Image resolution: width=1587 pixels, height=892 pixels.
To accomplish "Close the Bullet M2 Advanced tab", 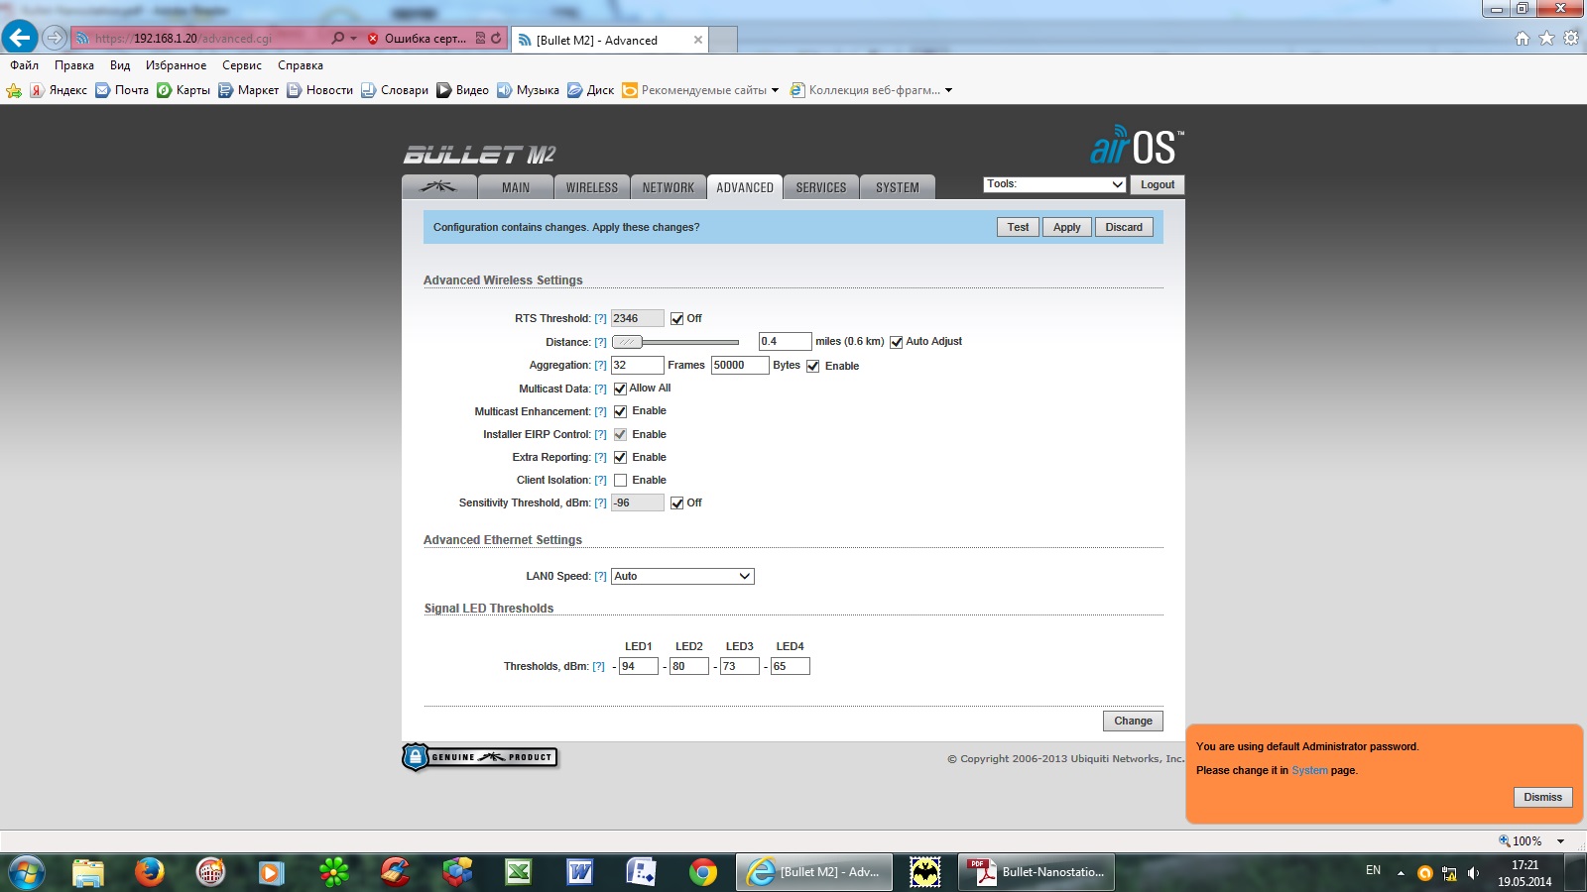I will 698,40.
